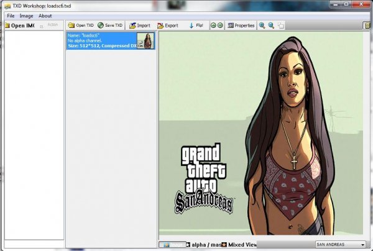Screen dimensions: 373x251
Task: Switch to the Mixed View tab
Action: [239, 245]
